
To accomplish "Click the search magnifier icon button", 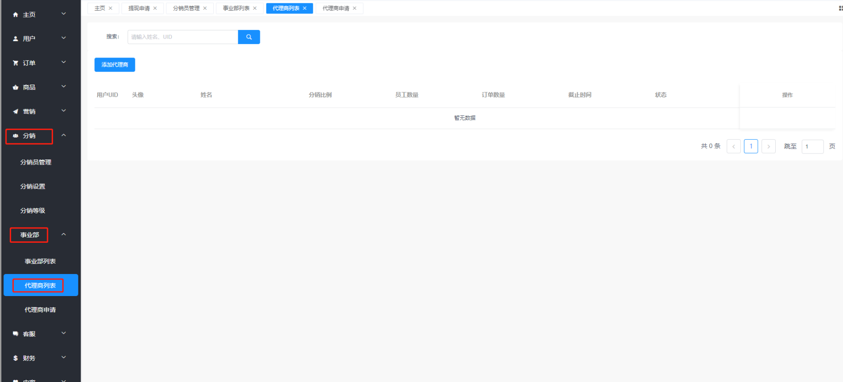I will point(249,37).
